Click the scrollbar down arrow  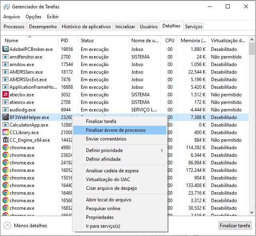pyautogui.click(x=252, y=213)
